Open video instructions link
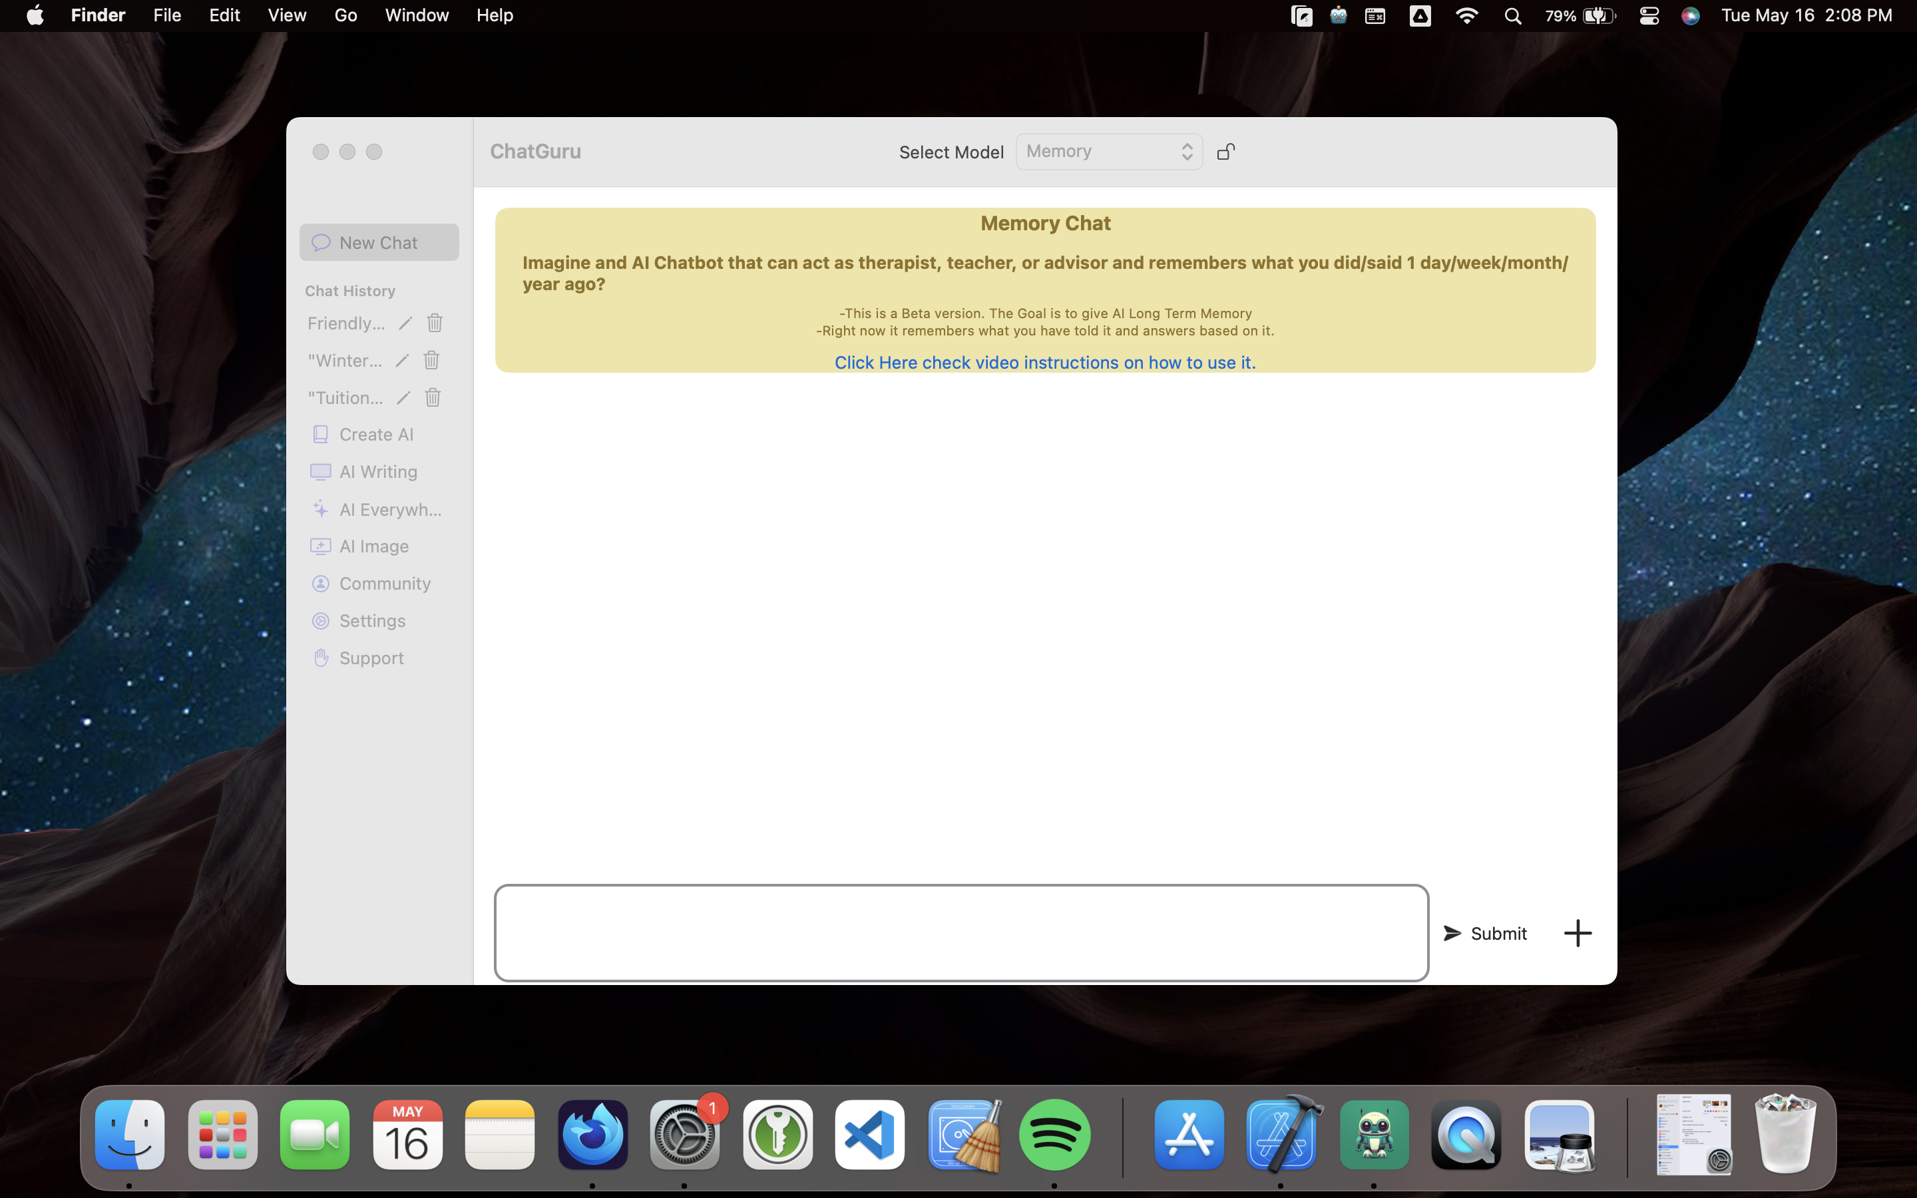This screenshot has width=1917, height=1198. click(1045, 362)
